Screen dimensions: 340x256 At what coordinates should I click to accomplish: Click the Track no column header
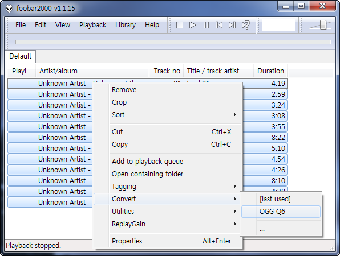(167, 71)
